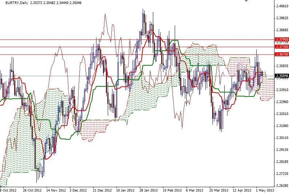Click the 26 Oct 2012 date label

32,190
